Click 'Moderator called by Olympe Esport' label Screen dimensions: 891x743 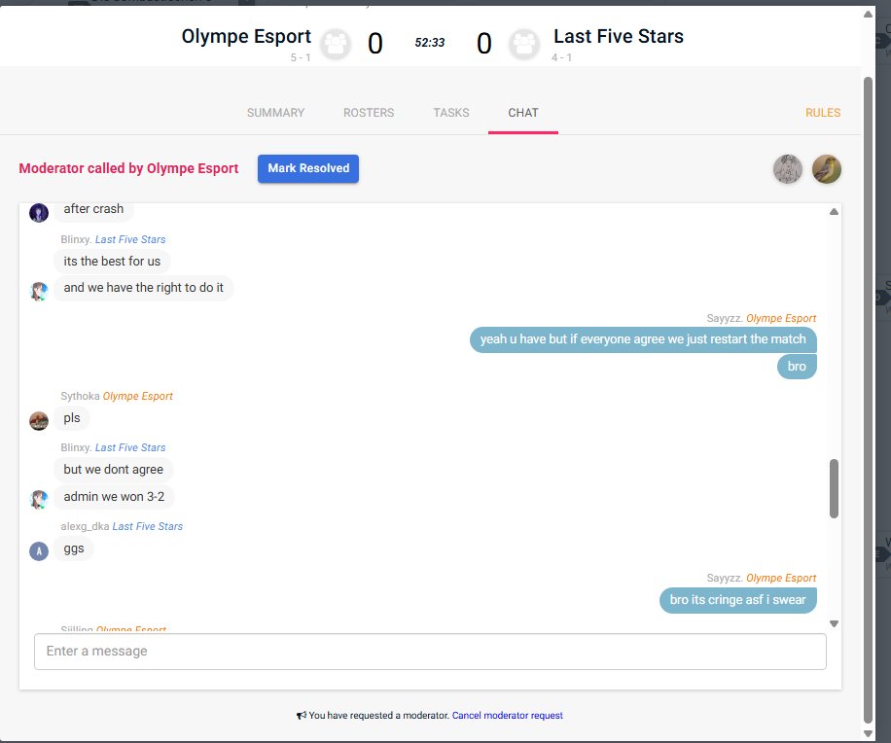coord(128,168)
